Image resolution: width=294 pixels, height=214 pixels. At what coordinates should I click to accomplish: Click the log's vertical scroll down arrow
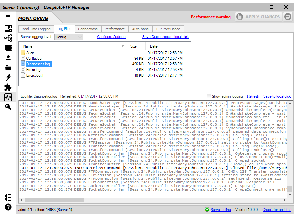click(x=290, y=195)
